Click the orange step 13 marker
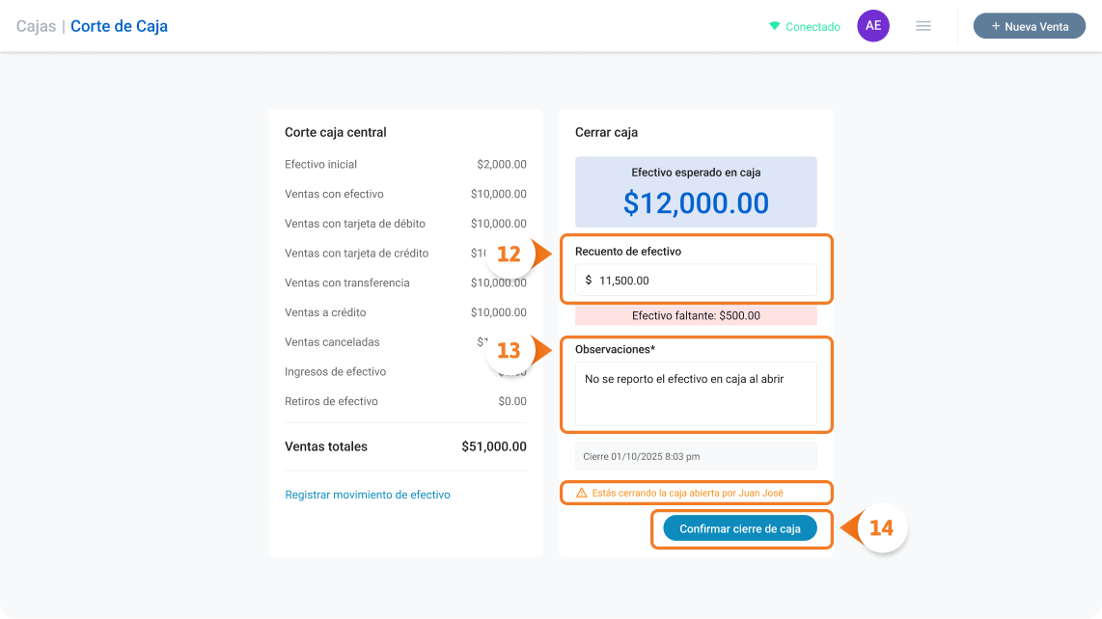Image resolution: width=1102 pixels, height=619 pixels. 510,350
